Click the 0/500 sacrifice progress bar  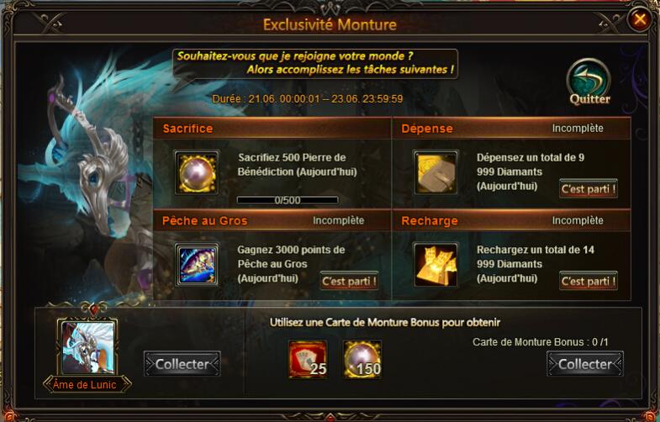pyautogui.click(x=288, y=200)
